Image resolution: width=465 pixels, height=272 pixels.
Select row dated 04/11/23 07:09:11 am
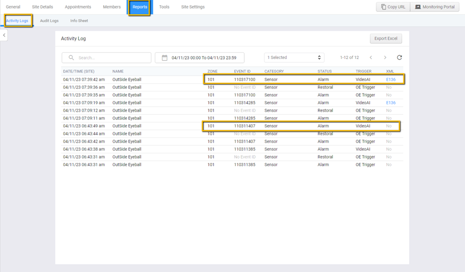[232, 118]
